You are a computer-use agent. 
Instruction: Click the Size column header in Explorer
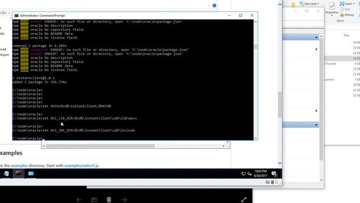tap(346, 35)
